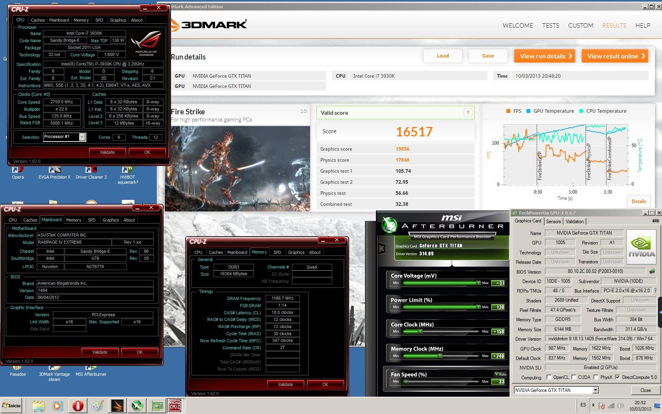This screenshot has width=662, height=414.
Task: Click the Save button in 3DMark
Action: tap(488, 56)
